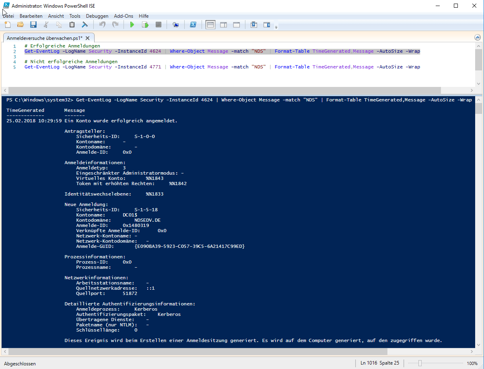
Task: Click the New Remote PowerShell Tab icon
Action: click(x=175, y=25)
